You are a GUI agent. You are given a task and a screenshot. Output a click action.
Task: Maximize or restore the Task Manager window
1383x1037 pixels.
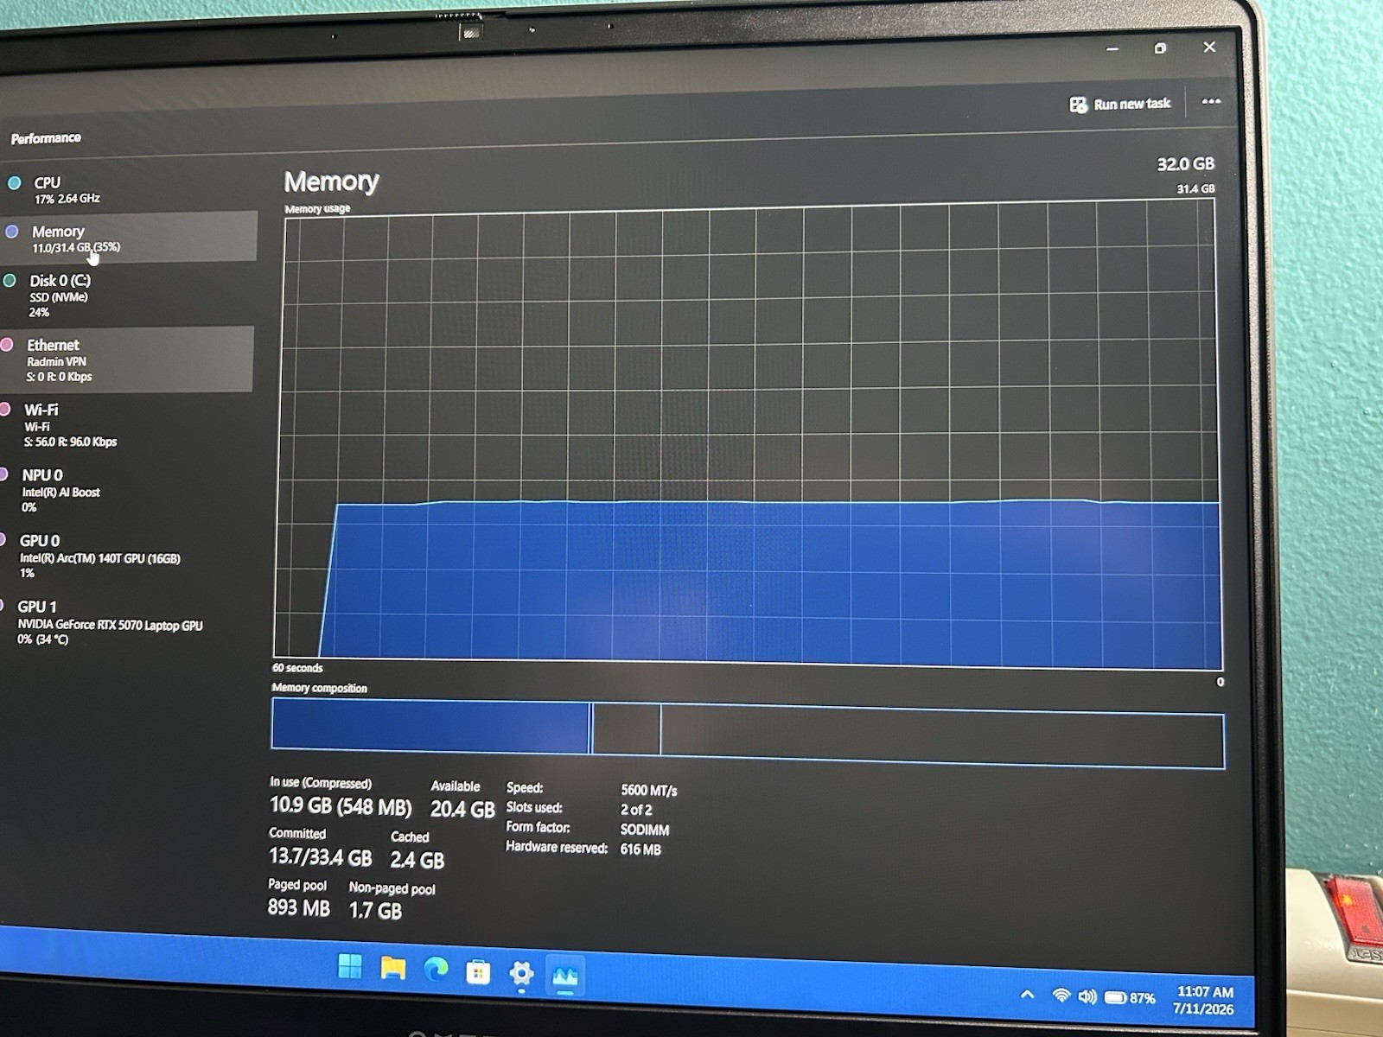point(1160,48)
